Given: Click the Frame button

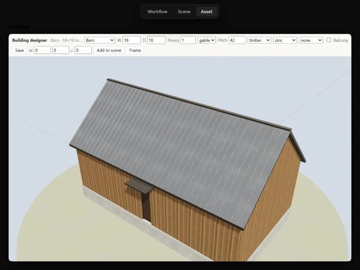Looking at the screenshot, I should pyautogui.click(x=135, y=50).
